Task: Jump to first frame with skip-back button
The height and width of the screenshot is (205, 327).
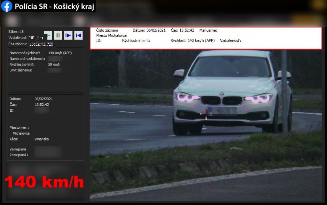Action: [x=78, y=35]
